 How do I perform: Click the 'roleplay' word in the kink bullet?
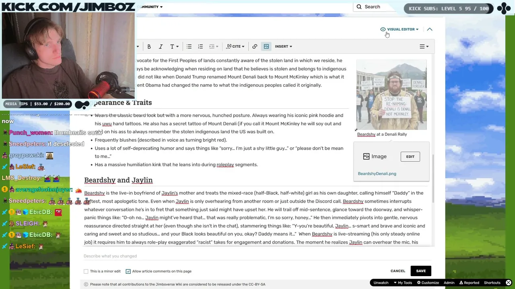(x=225, y=165)
